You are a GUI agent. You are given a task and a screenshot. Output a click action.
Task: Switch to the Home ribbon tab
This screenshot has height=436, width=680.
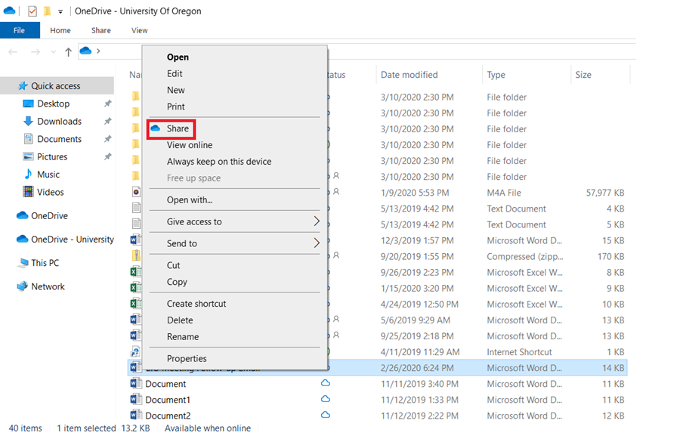coord(60,30)
